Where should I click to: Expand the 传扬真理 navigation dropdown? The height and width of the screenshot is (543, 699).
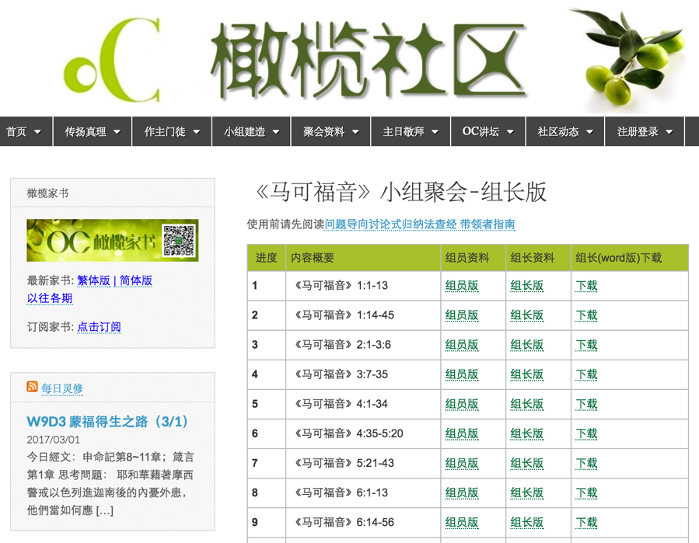(117, 132)
